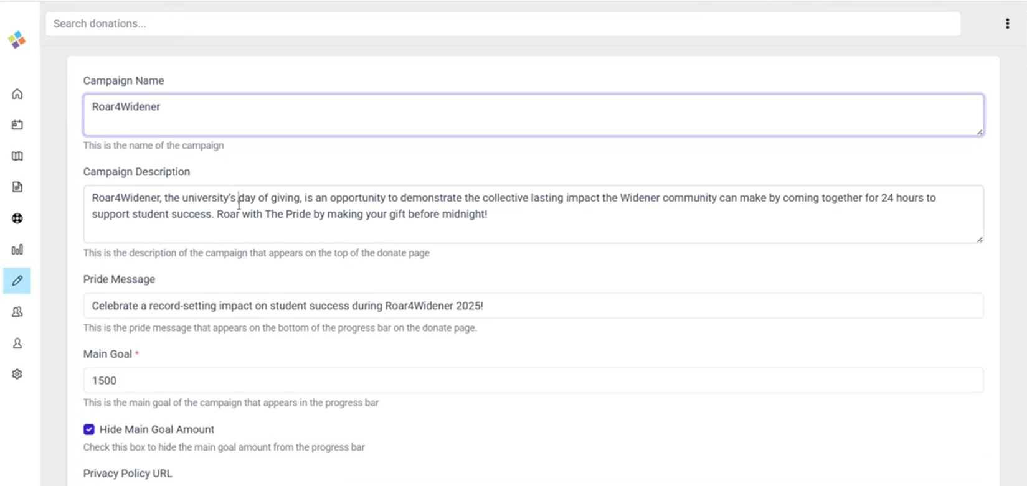Click the Main Goal field showing 1500
This screenshot has height=486, width=1027.
click(534, 380)
